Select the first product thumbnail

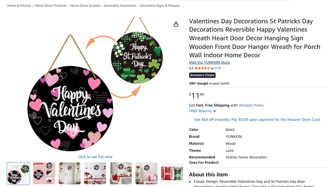[x=18, y=173]
